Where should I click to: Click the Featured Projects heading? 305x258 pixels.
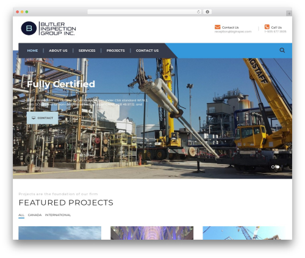66,202
